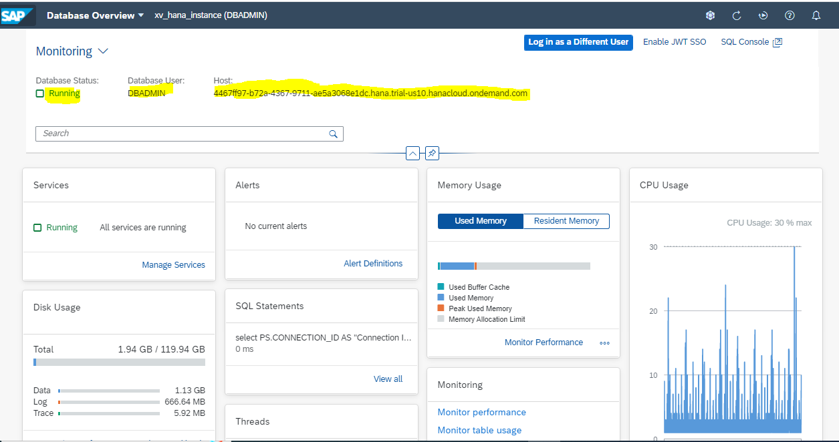Click the Used Buffer Cache legend swatch
Image resolution: width=839 pixels, height=442 pixels.
pos(441,287)
